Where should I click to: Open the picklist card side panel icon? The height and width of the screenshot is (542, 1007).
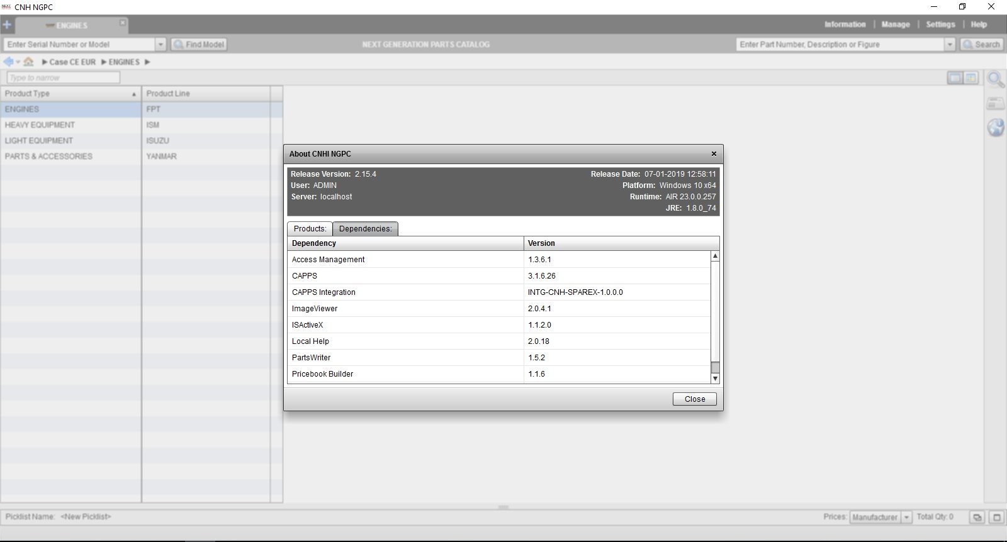point(996,104)
